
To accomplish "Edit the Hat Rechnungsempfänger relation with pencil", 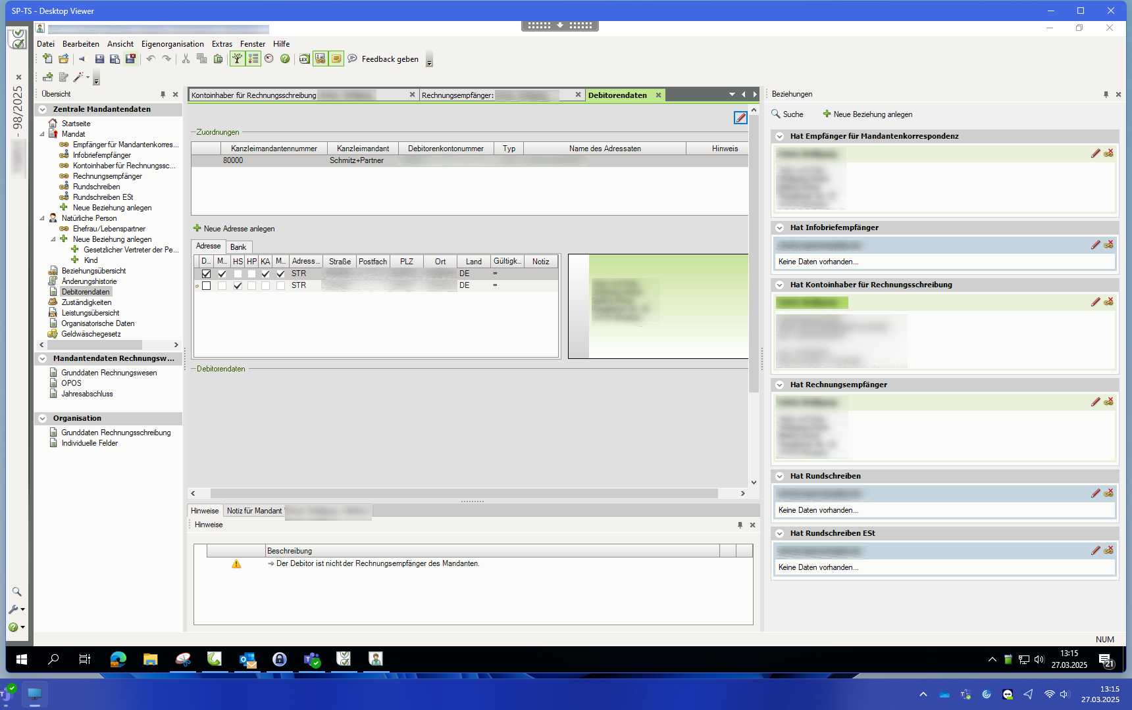I will click(1095, 402).
